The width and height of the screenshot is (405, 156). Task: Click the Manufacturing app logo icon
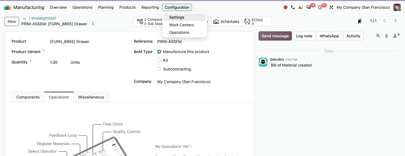pyautogui.click(x=7, y=7)
